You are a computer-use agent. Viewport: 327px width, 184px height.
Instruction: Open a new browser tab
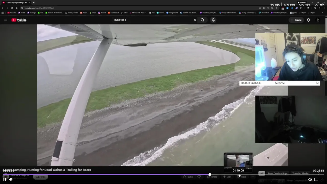(33, 3)
